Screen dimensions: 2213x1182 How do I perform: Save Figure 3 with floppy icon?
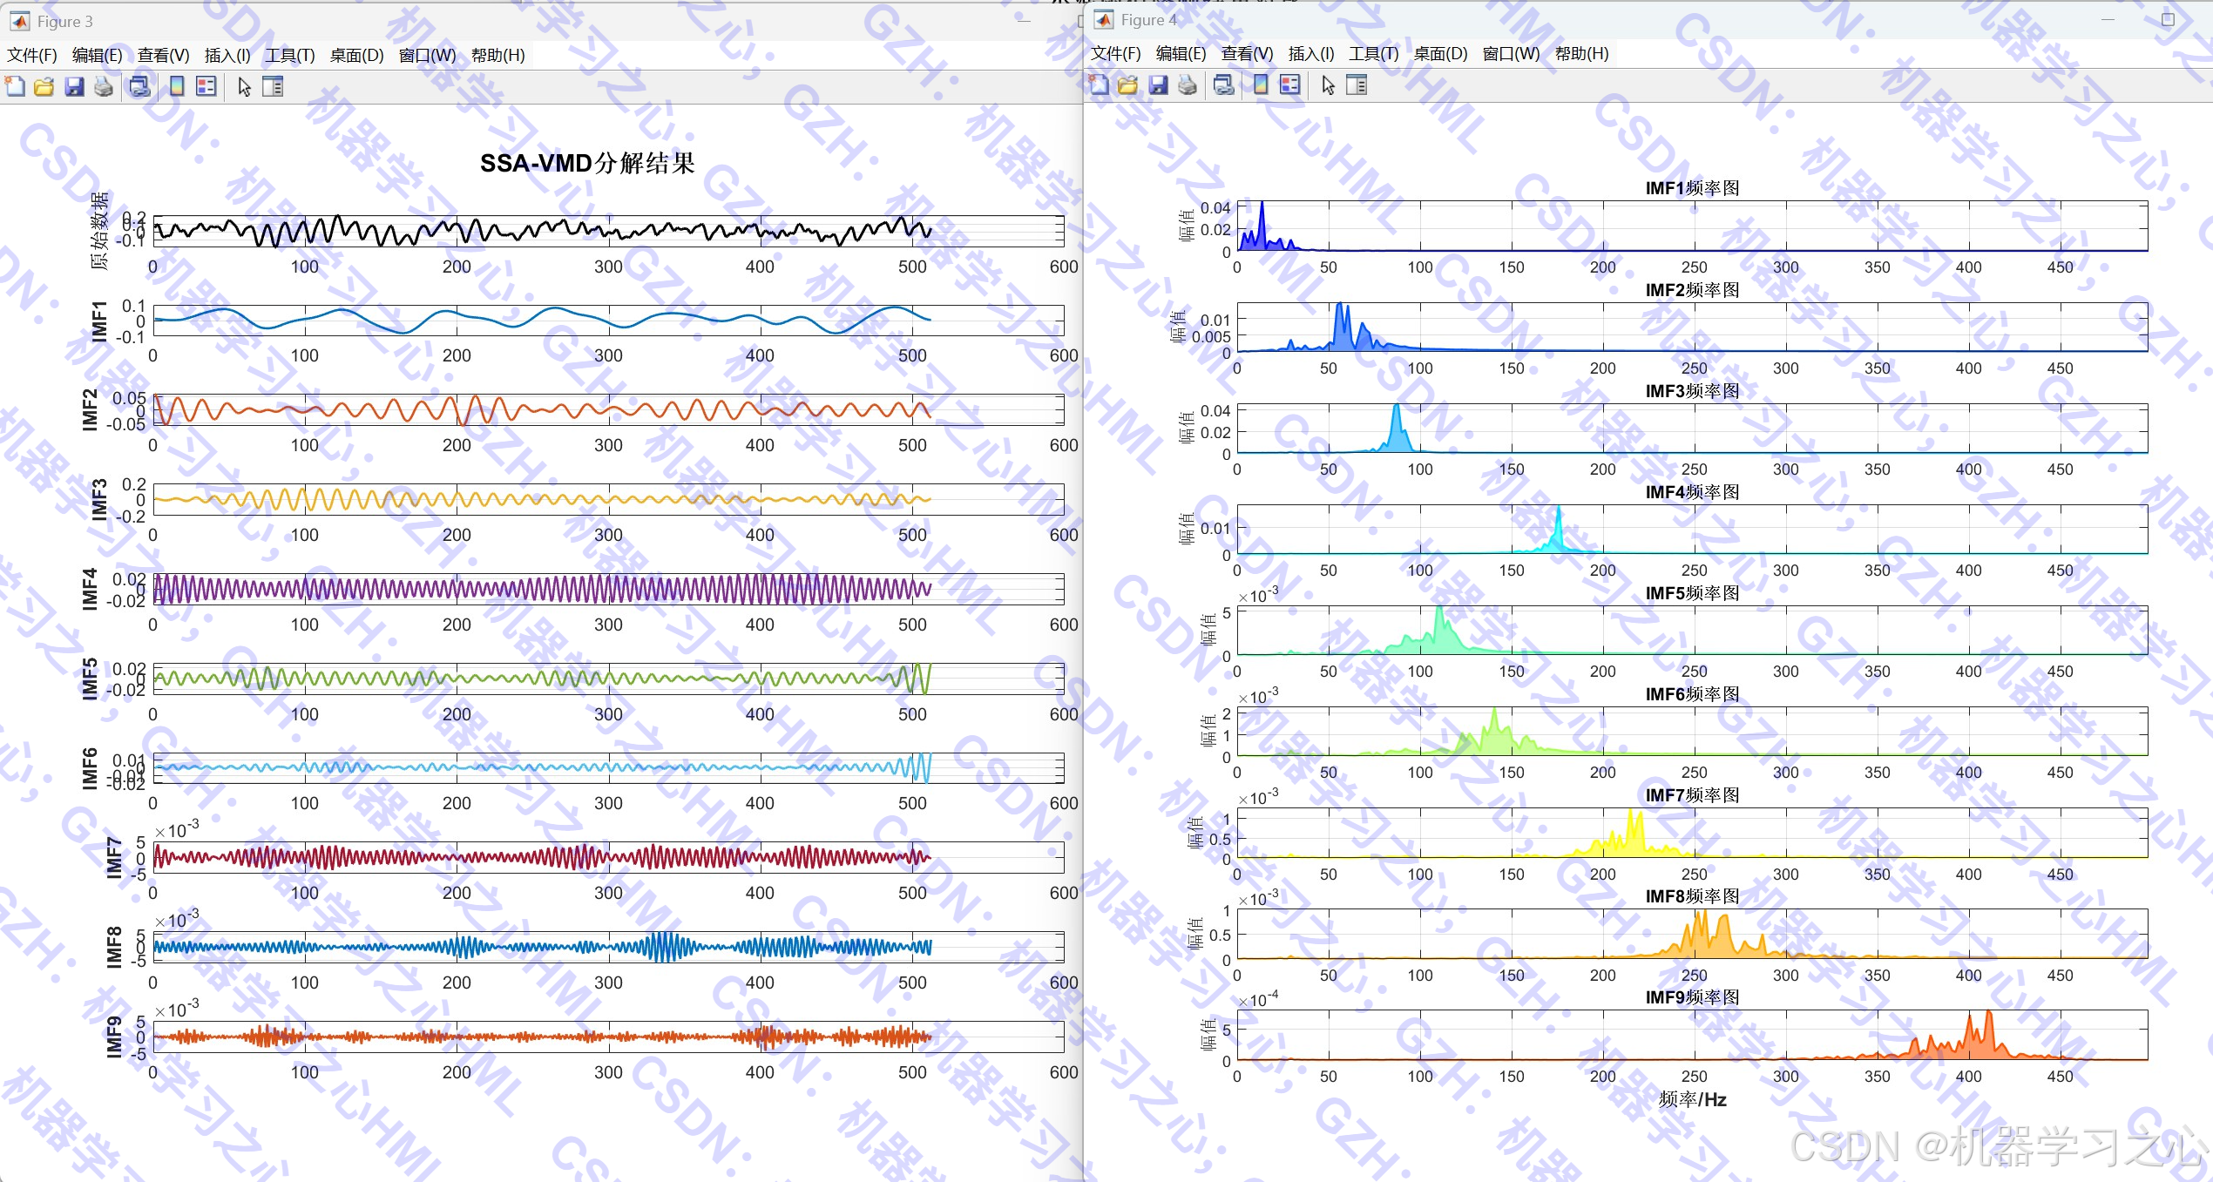click(x=74, y=86)
